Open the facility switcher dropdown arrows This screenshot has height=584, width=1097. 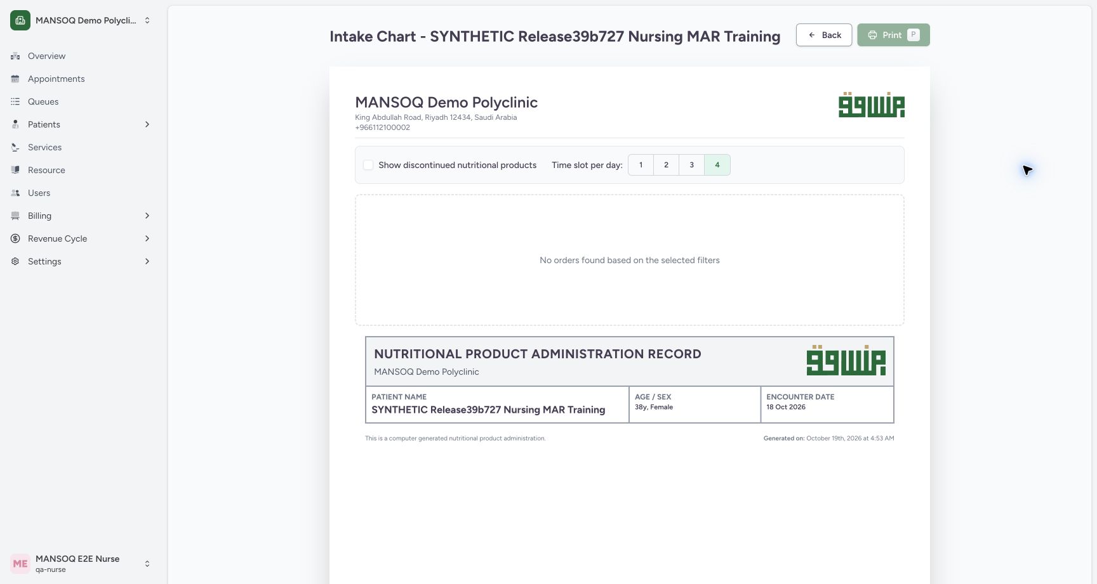147,20
